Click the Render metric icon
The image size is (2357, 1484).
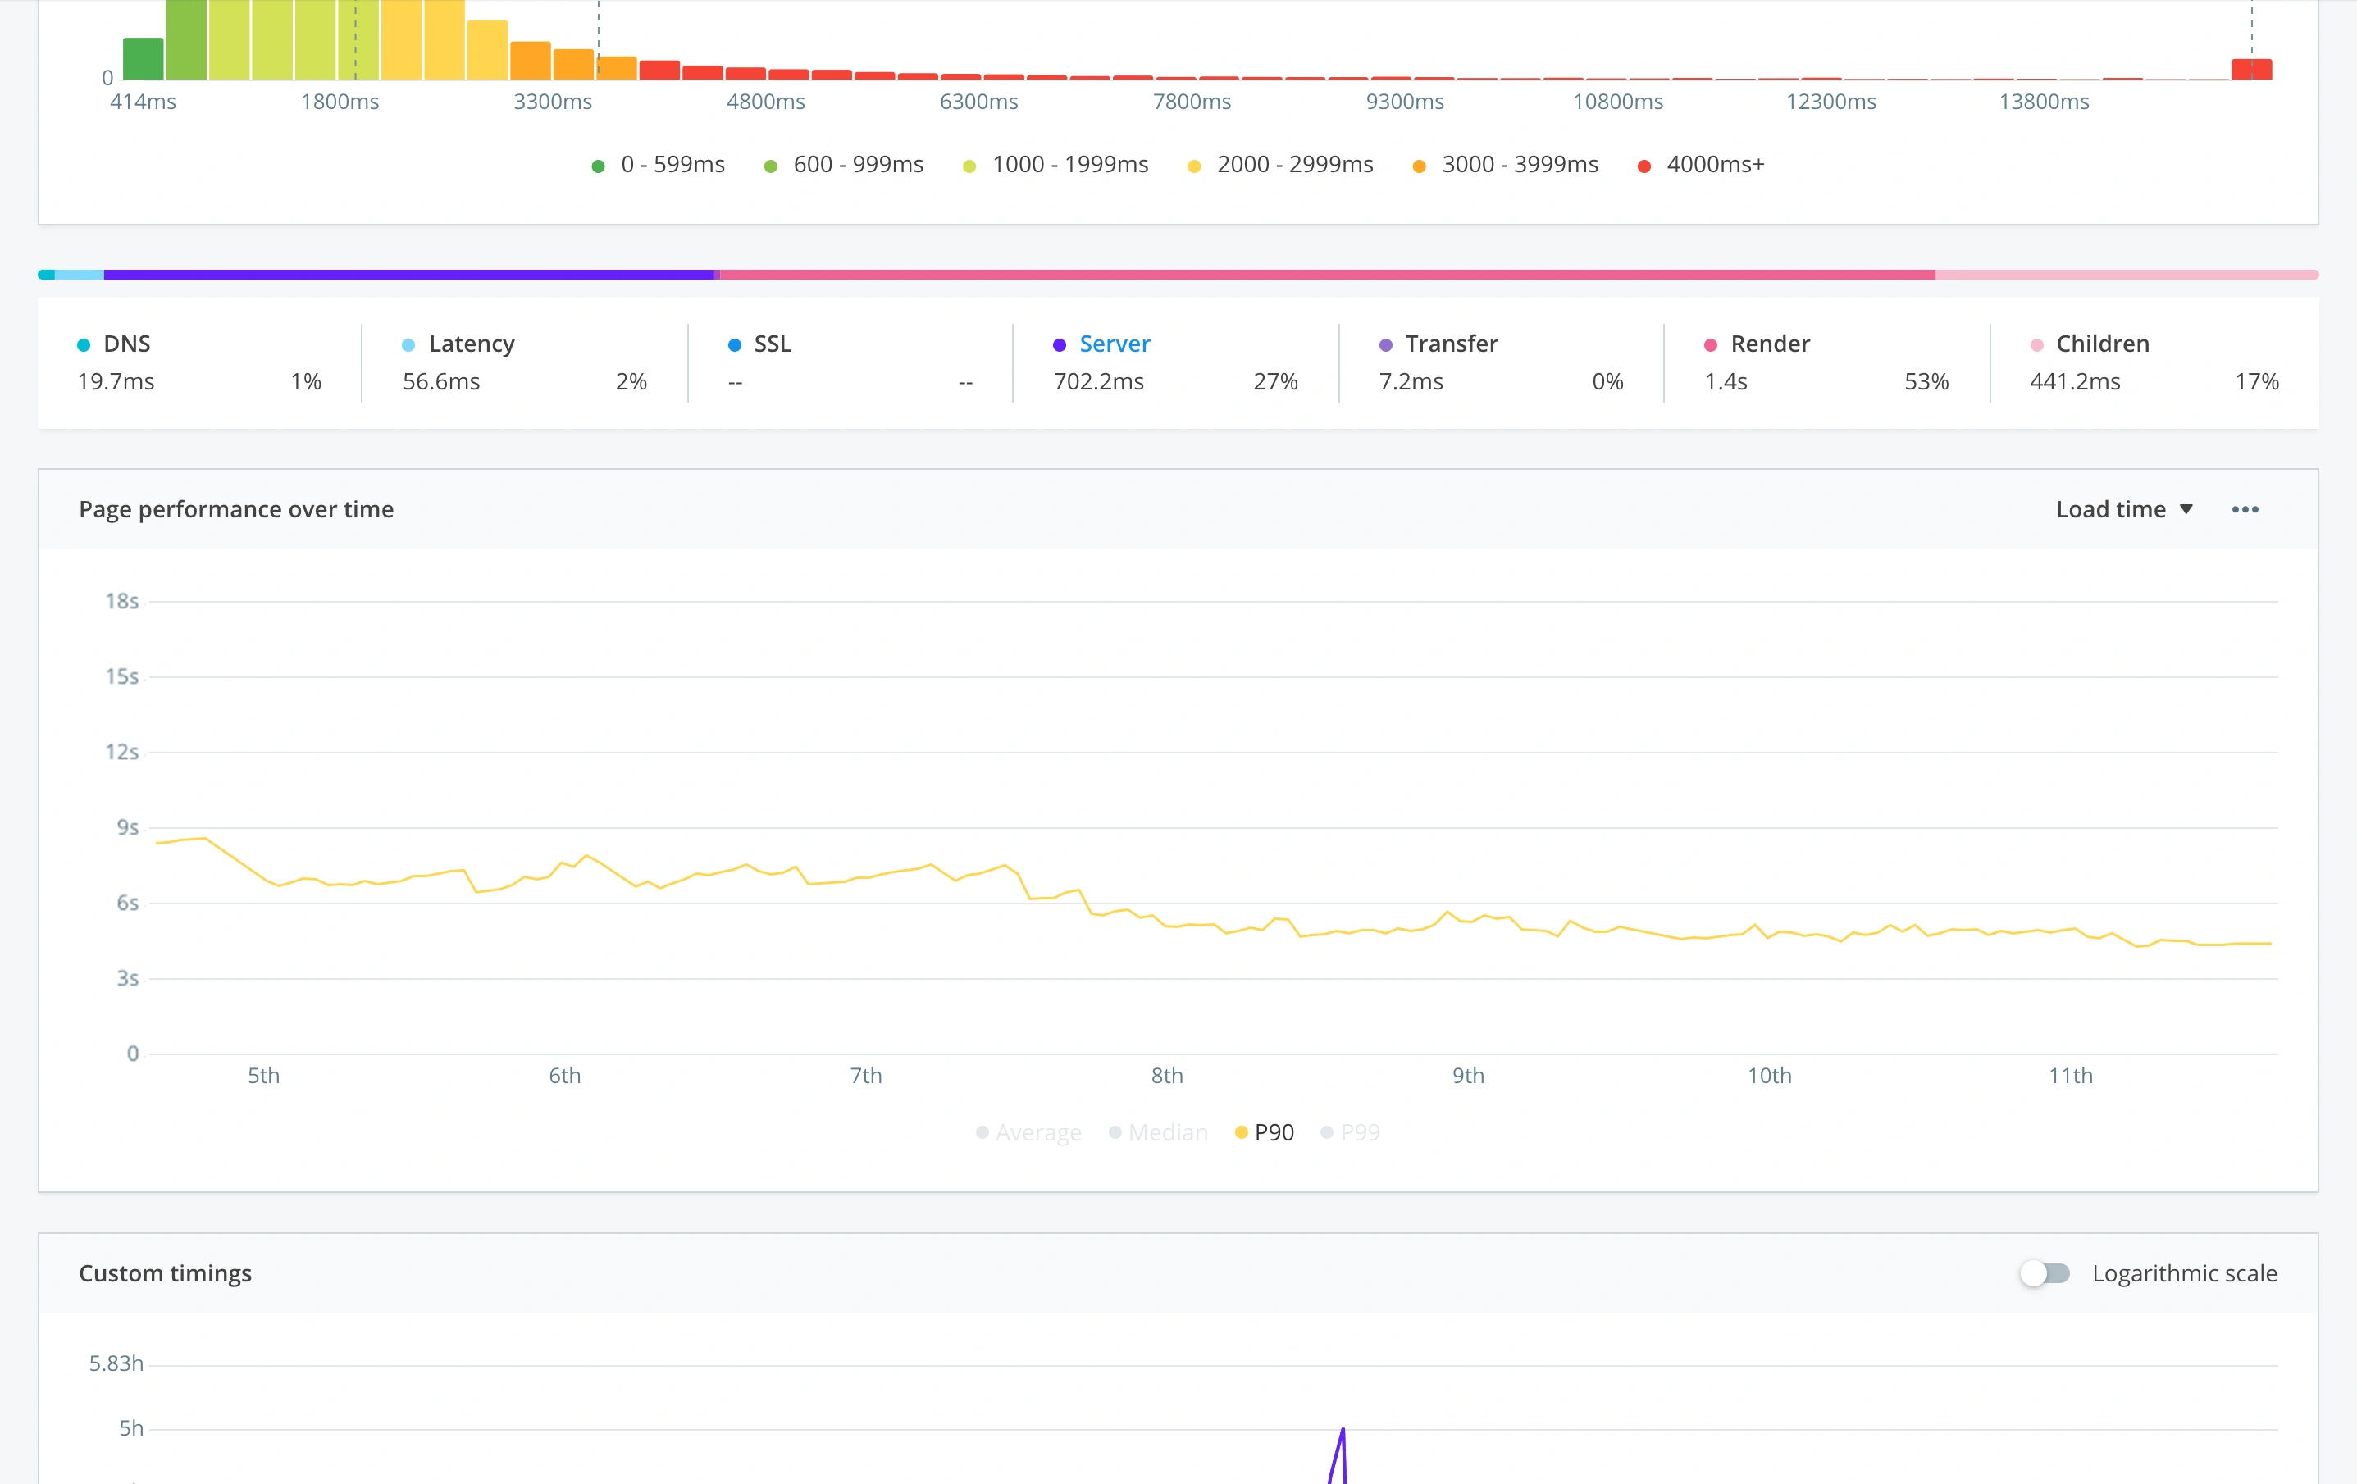point(1709,344)
